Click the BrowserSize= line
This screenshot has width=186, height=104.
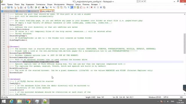(16, 73)
